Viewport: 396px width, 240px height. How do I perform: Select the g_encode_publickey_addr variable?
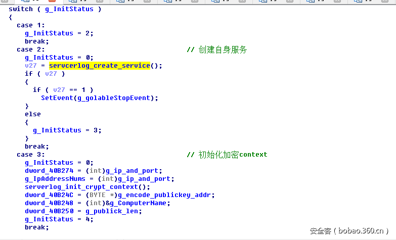(x=166, y=195)
